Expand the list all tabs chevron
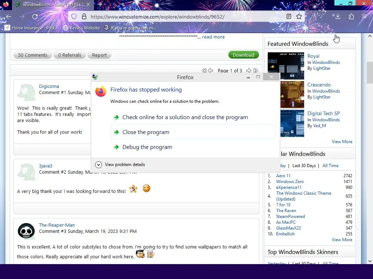The width and height of the screenshot is (373, 279). (318, 4)
